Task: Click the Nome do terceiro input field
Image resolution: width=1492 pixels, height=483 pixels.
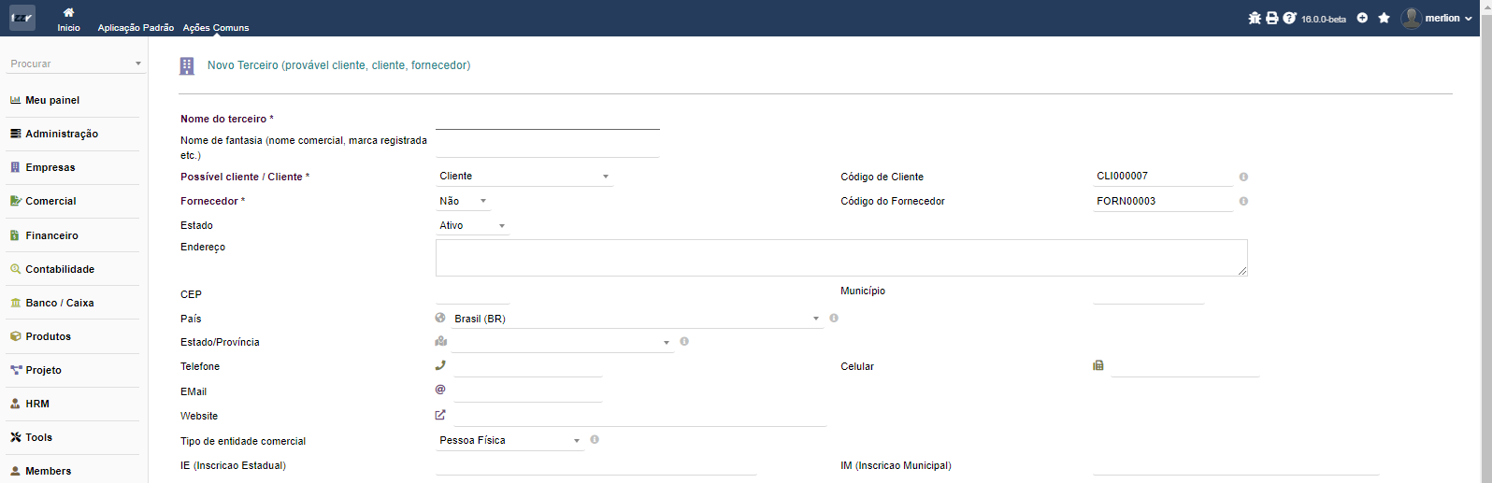Action: 547,120
